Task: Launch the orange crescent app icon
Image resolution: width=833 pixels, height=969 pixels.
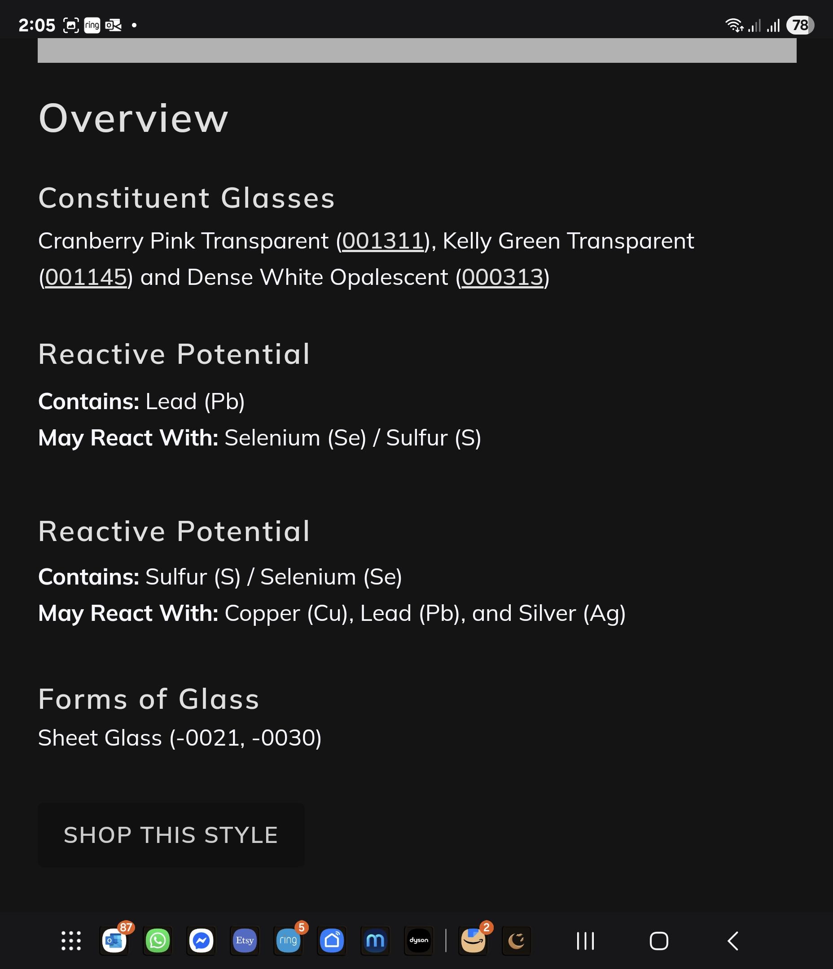Action: pos(517,940)
